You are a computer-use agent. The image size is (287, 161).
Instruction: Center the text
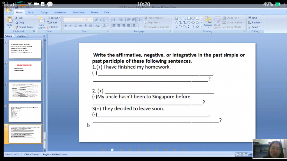119,25
